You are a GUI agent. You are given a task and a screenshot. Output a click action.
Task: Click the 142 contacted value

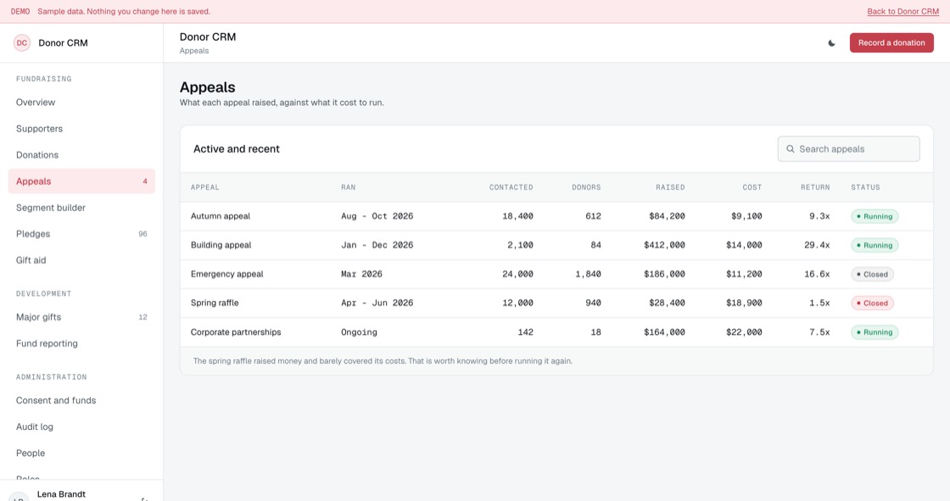coord(526,332)
